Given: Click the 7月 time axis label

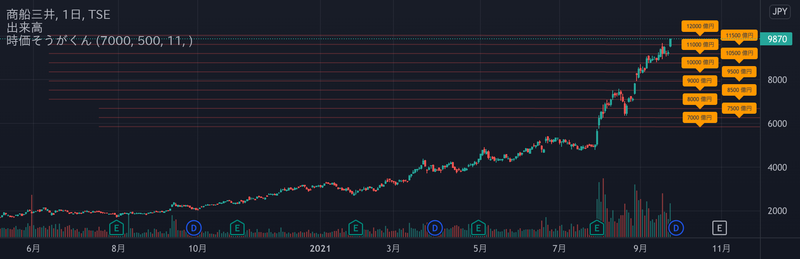Looking at the screenshot, I should point(559,249).
